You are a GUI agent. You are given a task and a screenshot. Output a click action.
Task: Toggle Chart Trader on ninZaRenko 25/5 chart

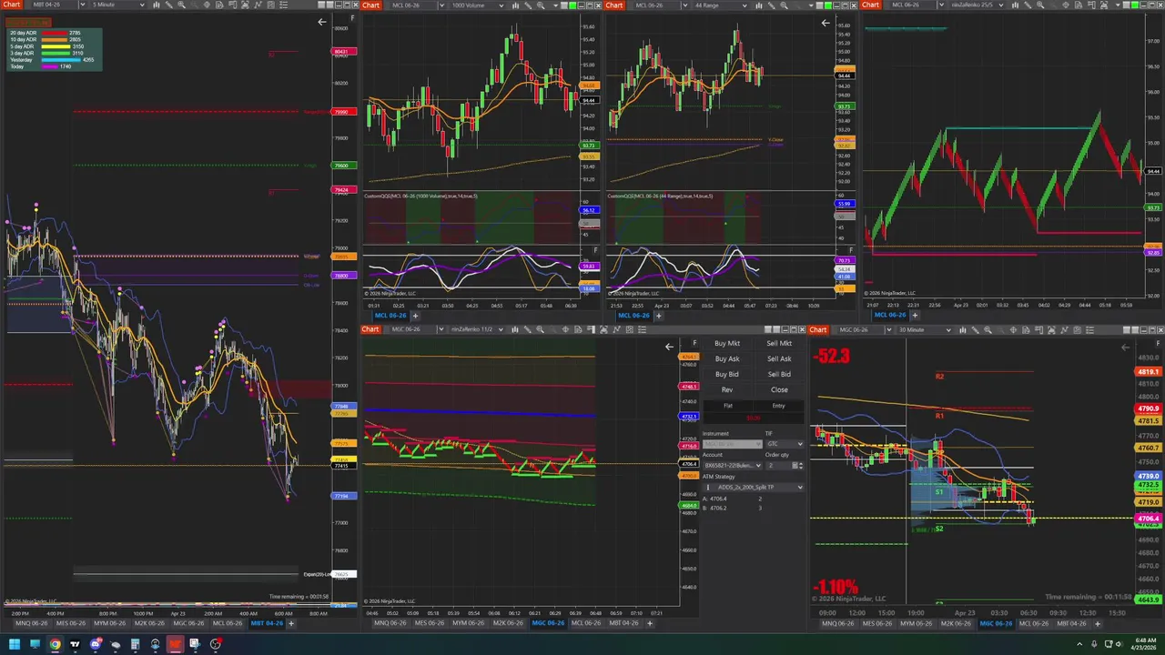(1091, 5)
